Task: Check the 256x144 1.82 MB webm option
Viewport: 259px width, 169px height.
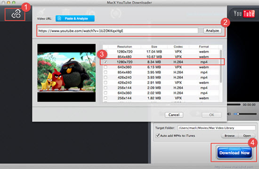Action: click(x=105, y=98)
